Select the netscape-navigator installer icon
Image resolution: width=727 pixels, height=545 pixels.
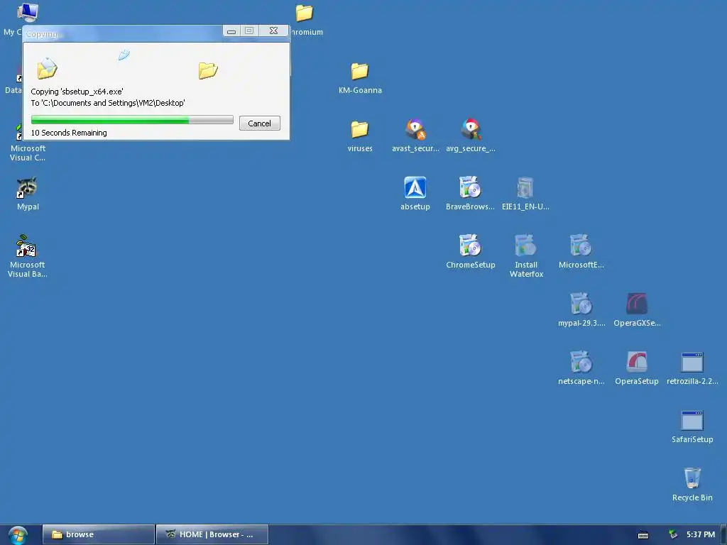(581, 368)
